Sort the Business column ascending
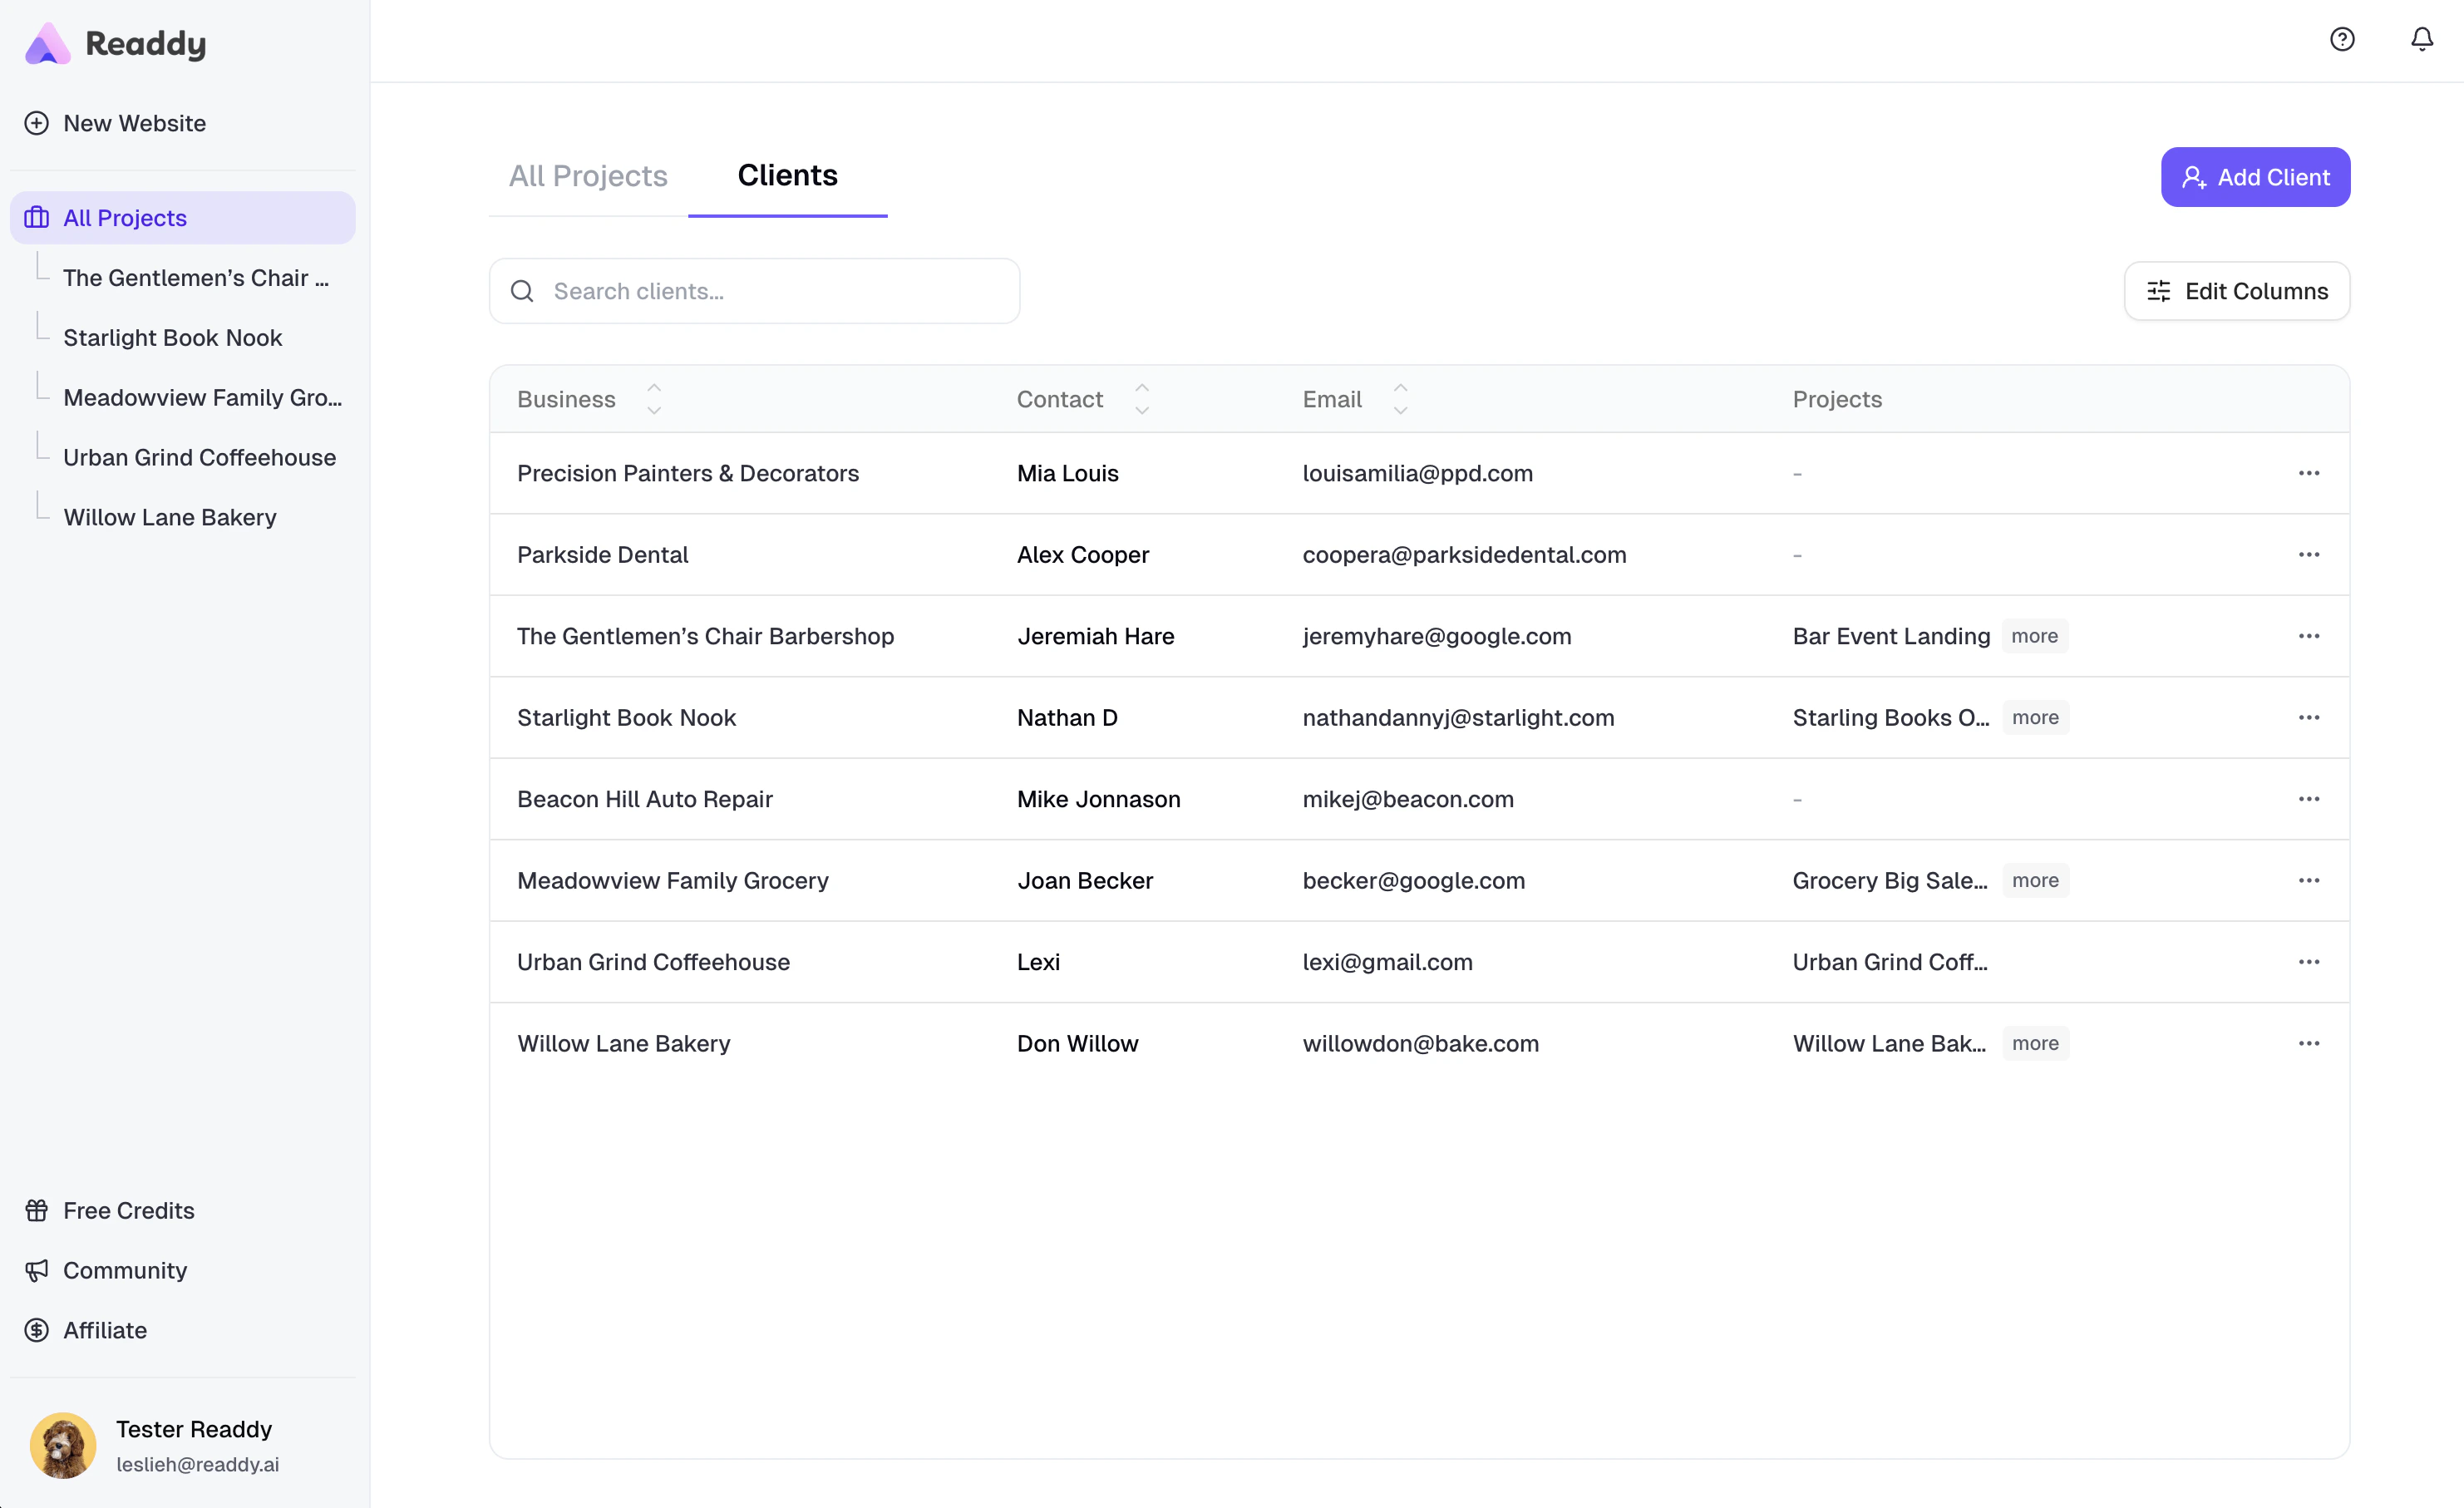The height and width of the screenshot is (1508, 2464). [x=655, y=389]
